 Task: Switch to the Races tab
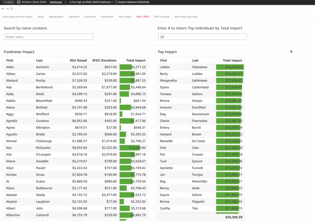click(41, 17)
